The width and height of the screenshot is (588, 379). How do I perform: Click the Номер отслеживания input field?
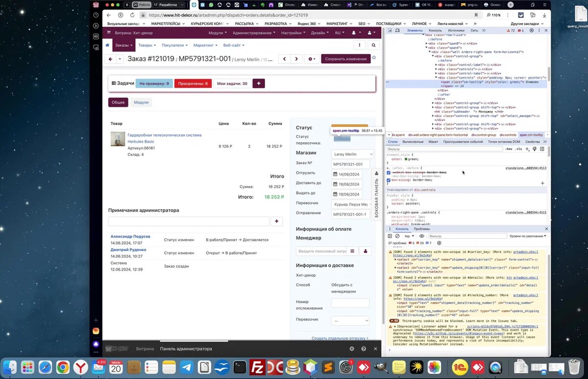(x=350, y=303)
